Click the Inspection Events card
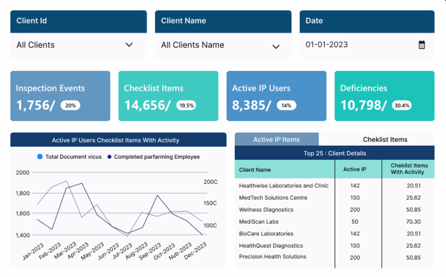This screenshot has height=277, width=446. click(x=60, y=96)
